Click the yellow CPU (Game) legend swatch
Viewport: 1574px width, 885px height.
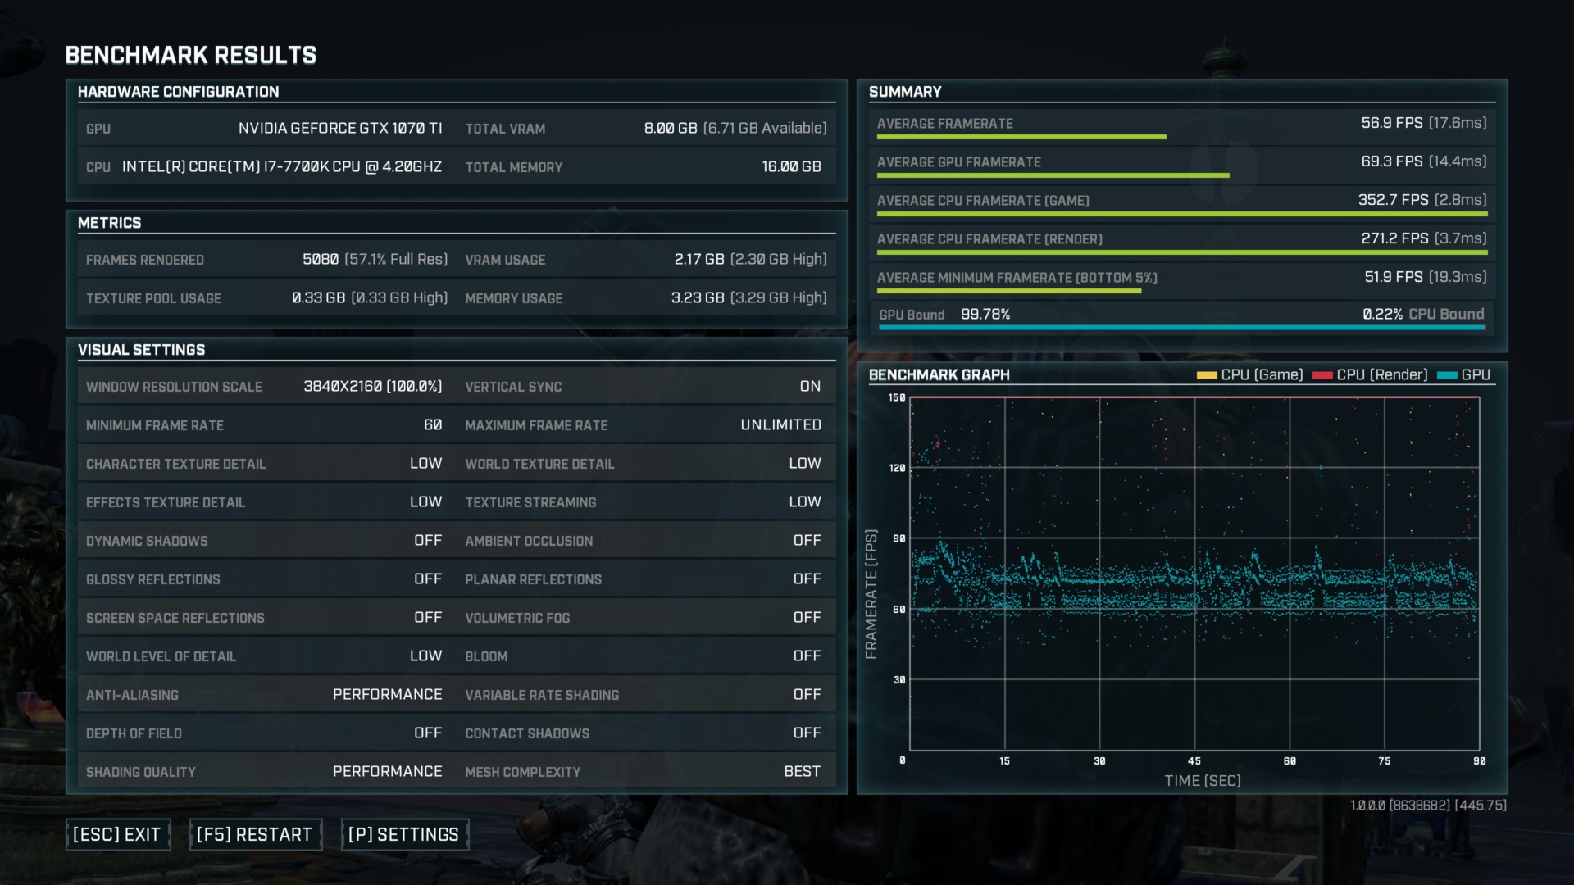coord(1207,375)
